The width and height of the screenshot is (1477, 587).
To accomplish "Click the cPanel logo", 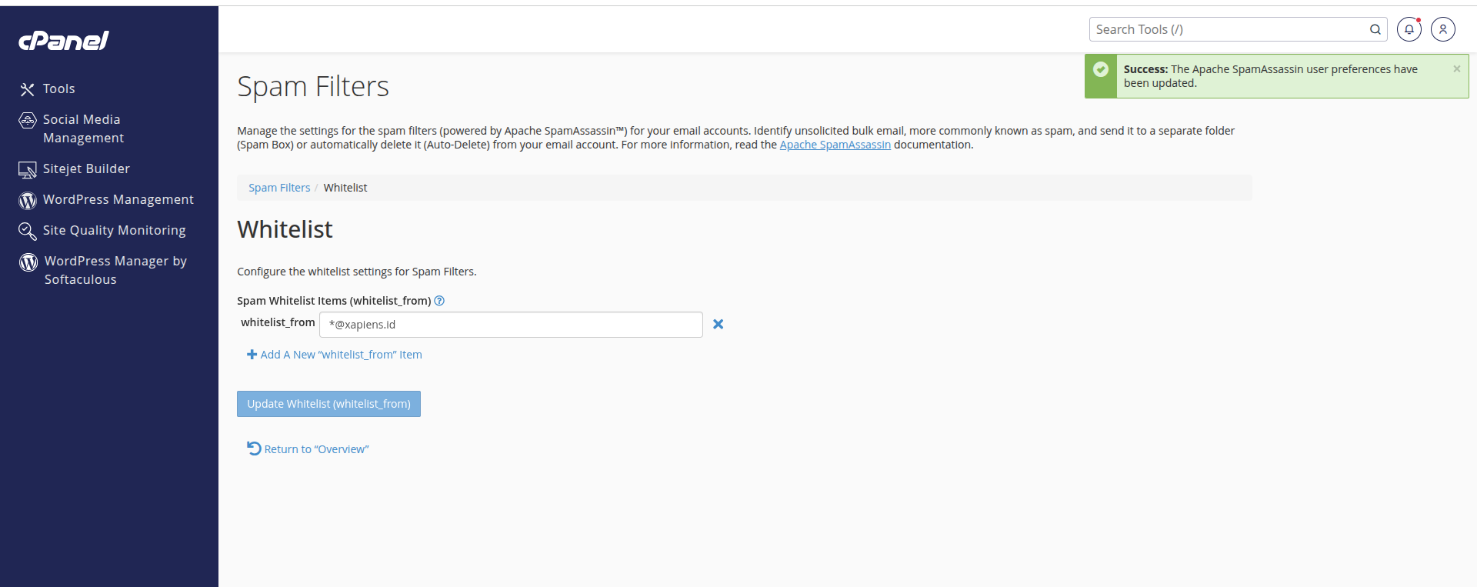I will (64, 40).
